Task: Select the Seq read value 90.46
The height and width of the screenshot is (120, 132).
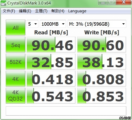Action: [x=51, y=45]
